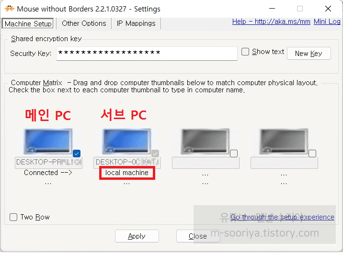Select the main PC computer thumbnail
This screenshot has height=253, width=343.
tap(48, 142)
